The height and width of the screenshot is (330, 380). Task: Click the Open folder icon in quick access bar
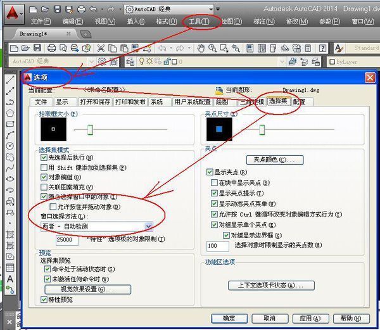(x=45, y=10)
